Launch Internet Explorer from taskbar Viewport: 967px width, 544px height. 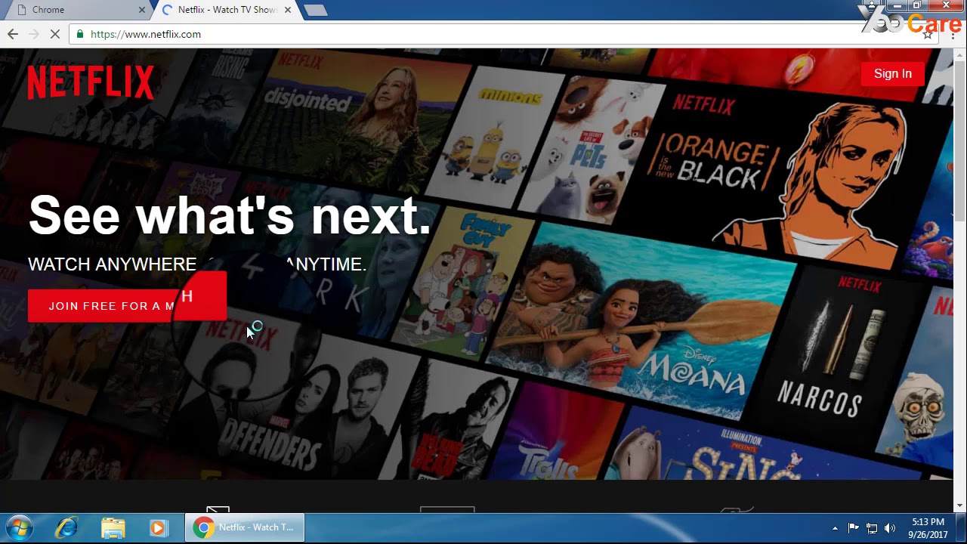pos(66,527)
